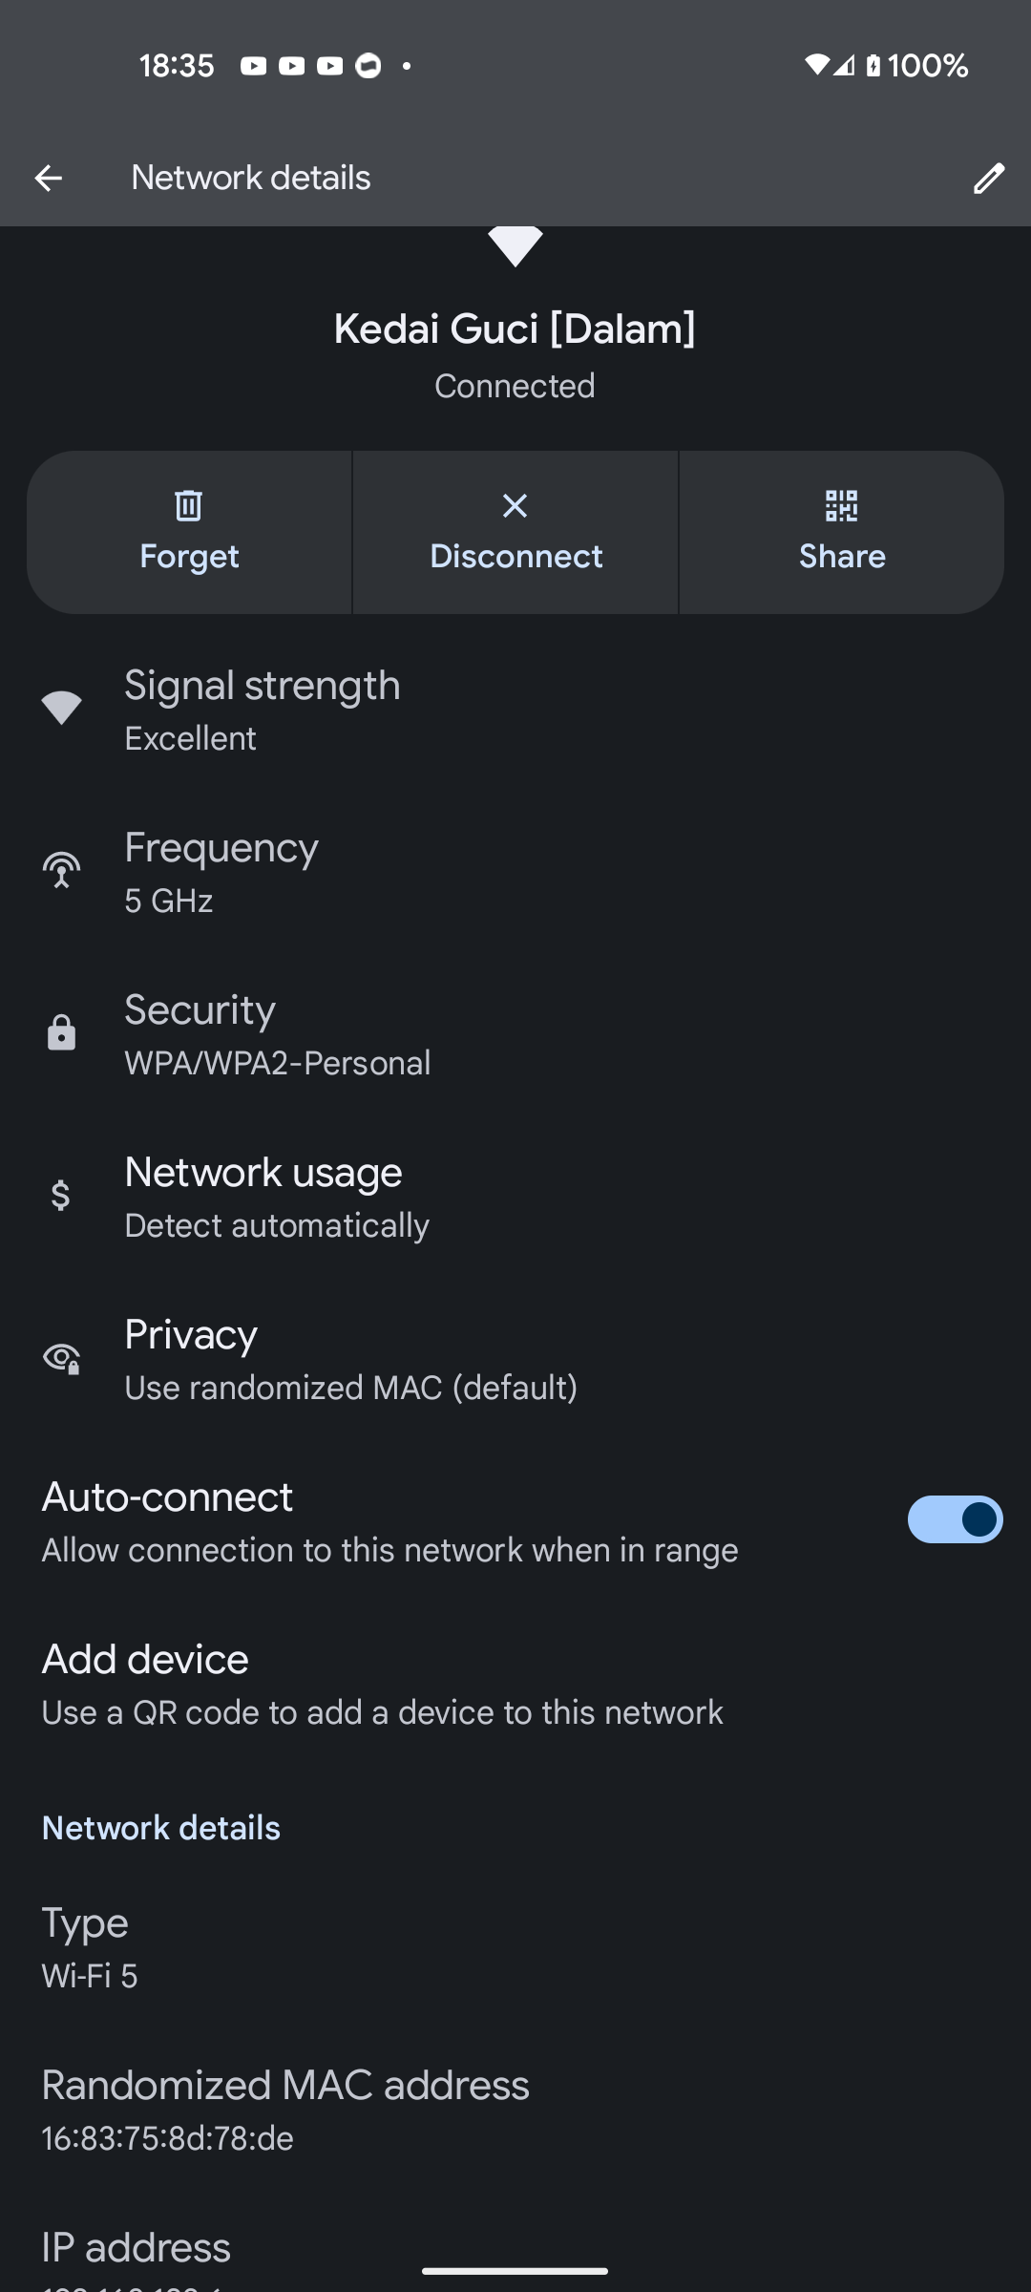The image size is (1031, 2292).
Task: Tap the Frequency antenna icon
Action: (61, 871)
